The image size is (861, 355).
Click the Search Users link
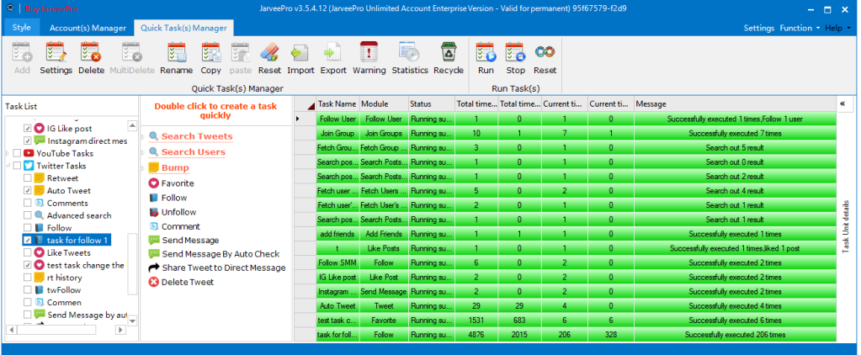[193, 152]
